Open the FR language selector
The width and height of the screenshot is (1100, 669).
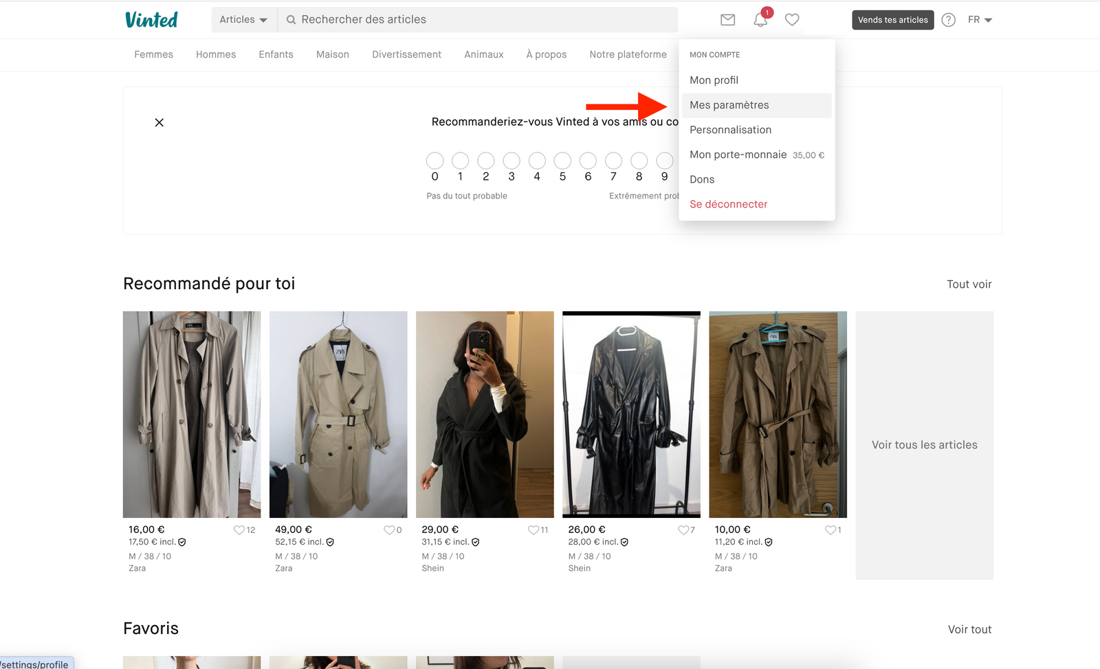point(979,20)
